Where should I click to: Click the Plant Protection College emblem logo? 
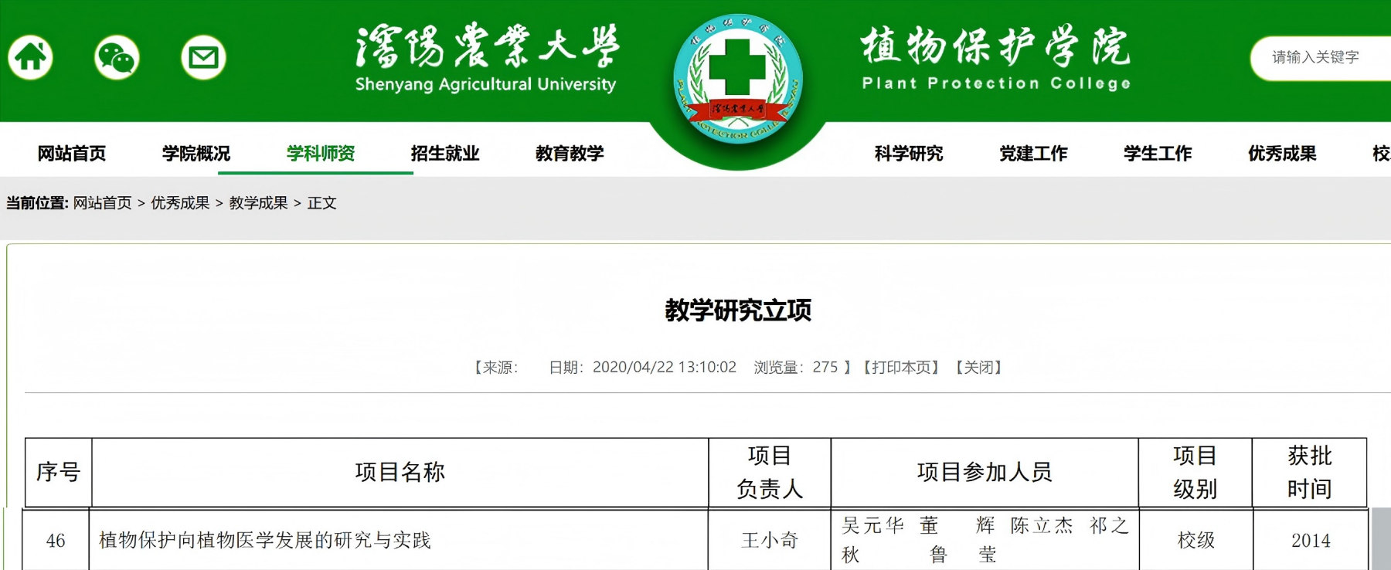738,80
